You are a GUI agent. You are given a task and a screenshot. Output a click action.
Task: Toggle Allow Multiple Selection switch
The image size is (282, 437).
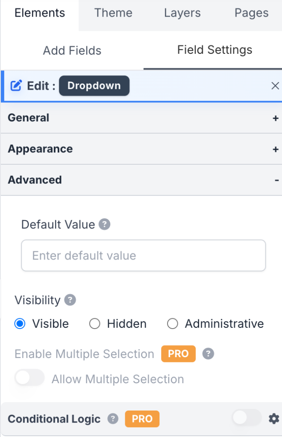point(29,378)
